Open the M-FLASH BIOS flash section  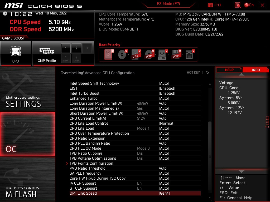[27, 179]
